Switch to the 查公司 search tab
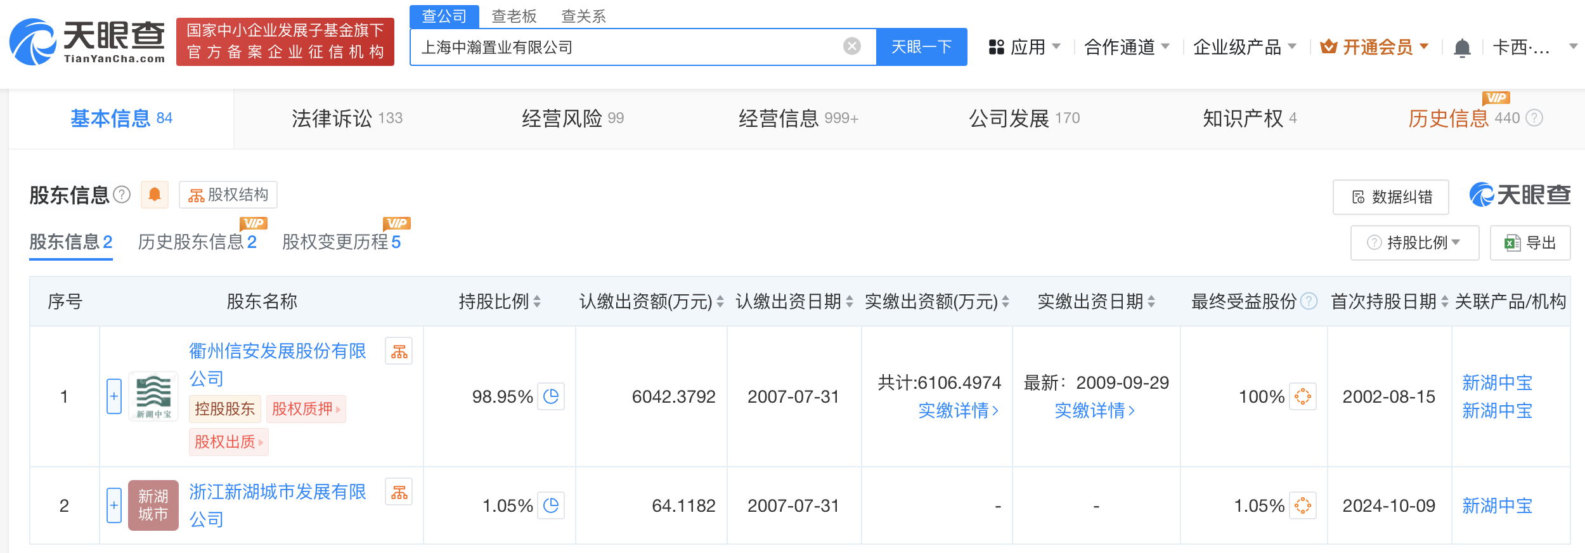This screenshot has width=1585, height=553. click(444, 16)
